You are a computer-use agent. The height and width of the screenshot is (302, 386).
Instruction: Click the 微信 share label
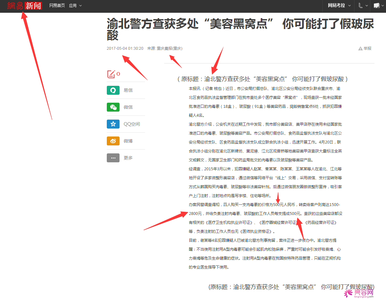click(x=128, y=107)
